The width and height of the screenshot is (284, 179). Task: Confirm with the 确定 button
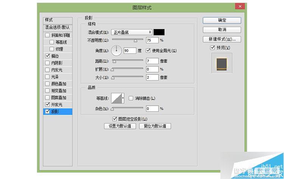click(x=222, y=20)
